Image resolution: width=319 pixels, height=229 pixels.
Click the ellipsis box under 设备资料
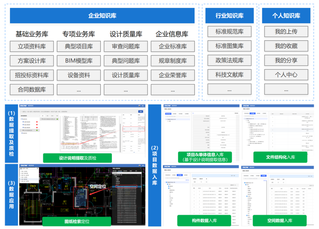[x=79, y=90]
